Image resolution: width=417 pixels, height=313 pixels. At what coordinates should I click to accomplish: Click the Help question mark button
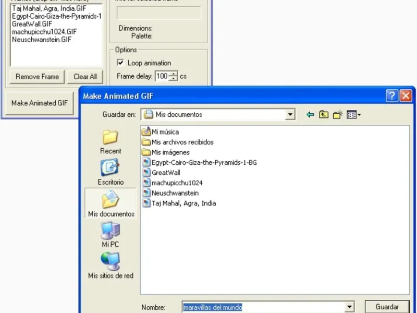[392, 95]
